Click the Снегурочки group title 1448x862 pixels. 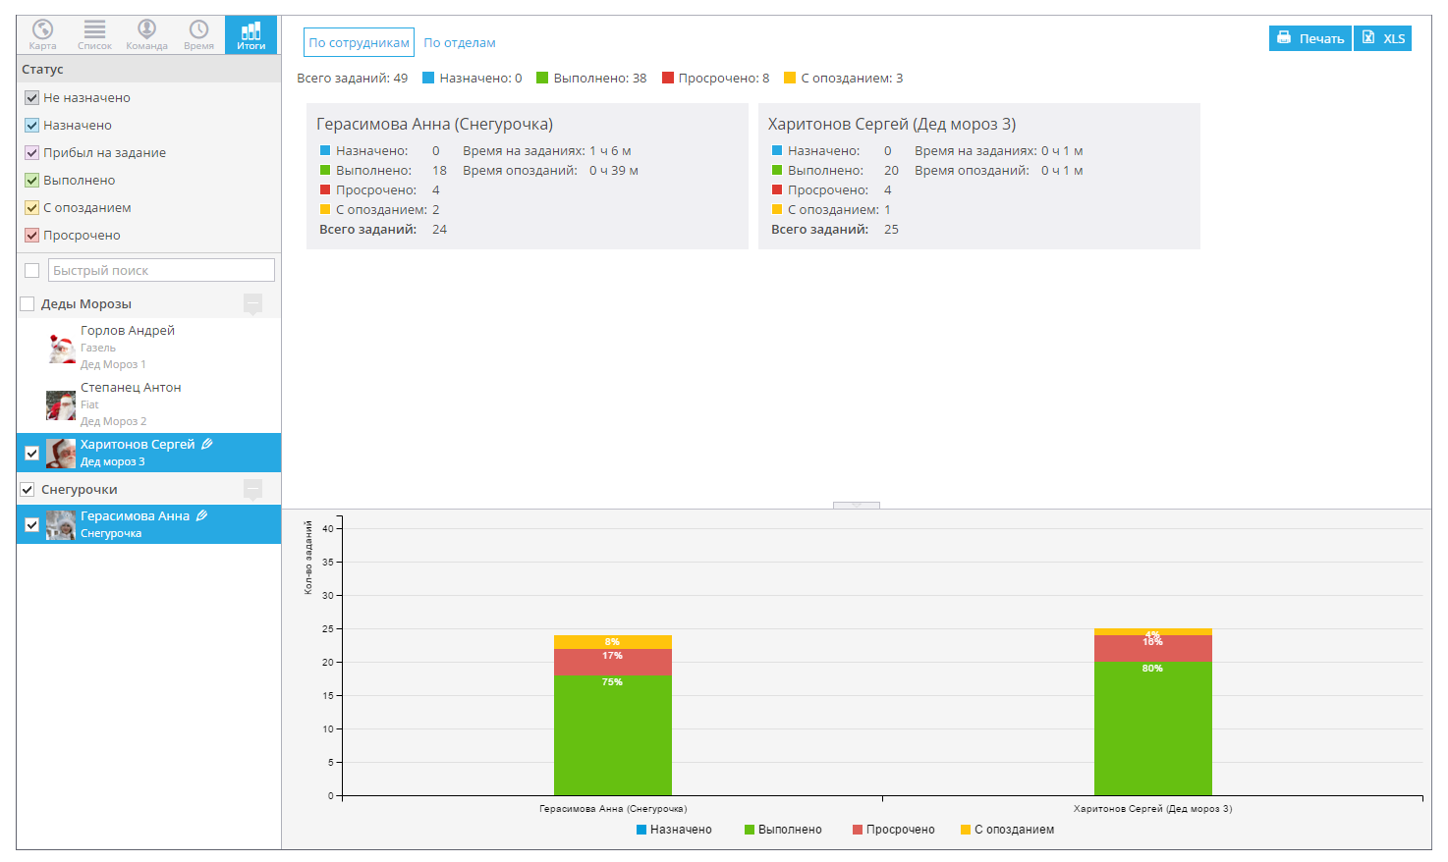click(x=80, y=489)
